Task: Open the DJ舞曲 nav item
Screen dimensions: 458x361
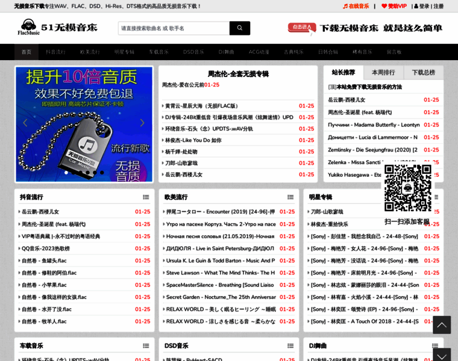Action: click(226, 52)
